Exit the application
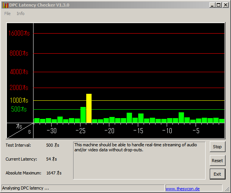 point(218,174)
